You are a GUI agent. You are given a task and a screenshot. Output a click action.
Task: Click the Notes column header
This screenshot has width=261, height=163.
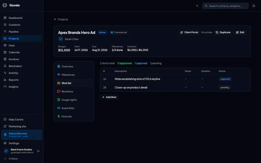(188, 71)
